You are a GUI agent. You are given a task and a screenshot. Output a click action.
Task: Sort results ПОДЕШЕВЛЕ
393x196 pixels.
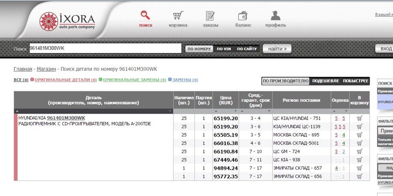click(325, 81)
